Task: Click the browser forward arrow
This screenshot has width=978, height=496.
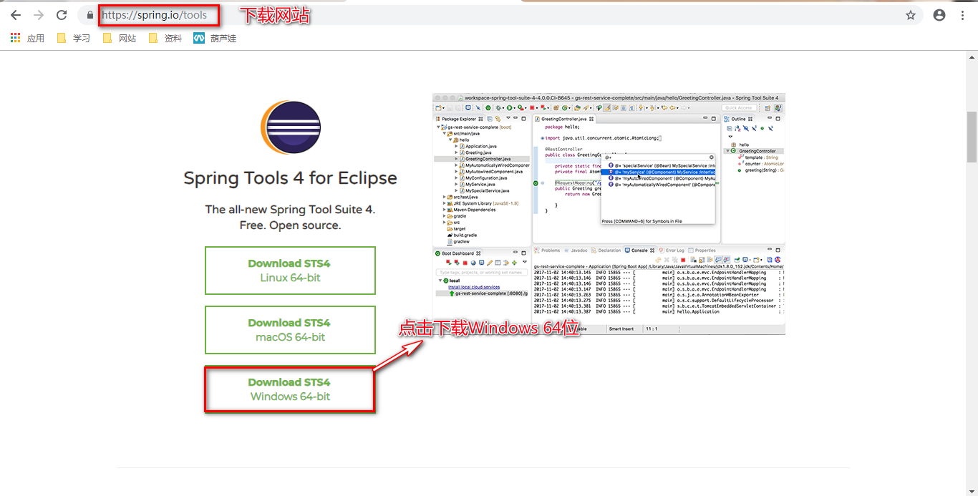Action: coord(39,15)
